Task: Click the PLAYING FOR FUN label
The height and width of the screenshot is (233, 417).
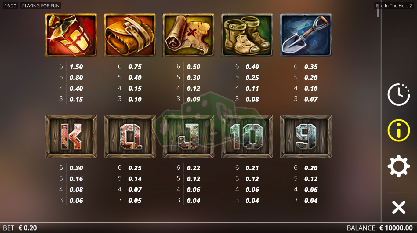Action: 41,6
